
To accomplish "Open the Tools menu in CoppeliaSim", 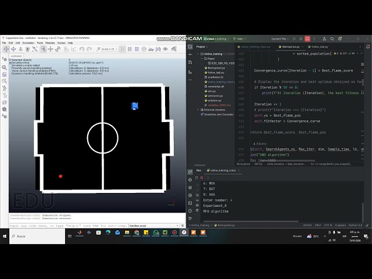I will (40, 43).
